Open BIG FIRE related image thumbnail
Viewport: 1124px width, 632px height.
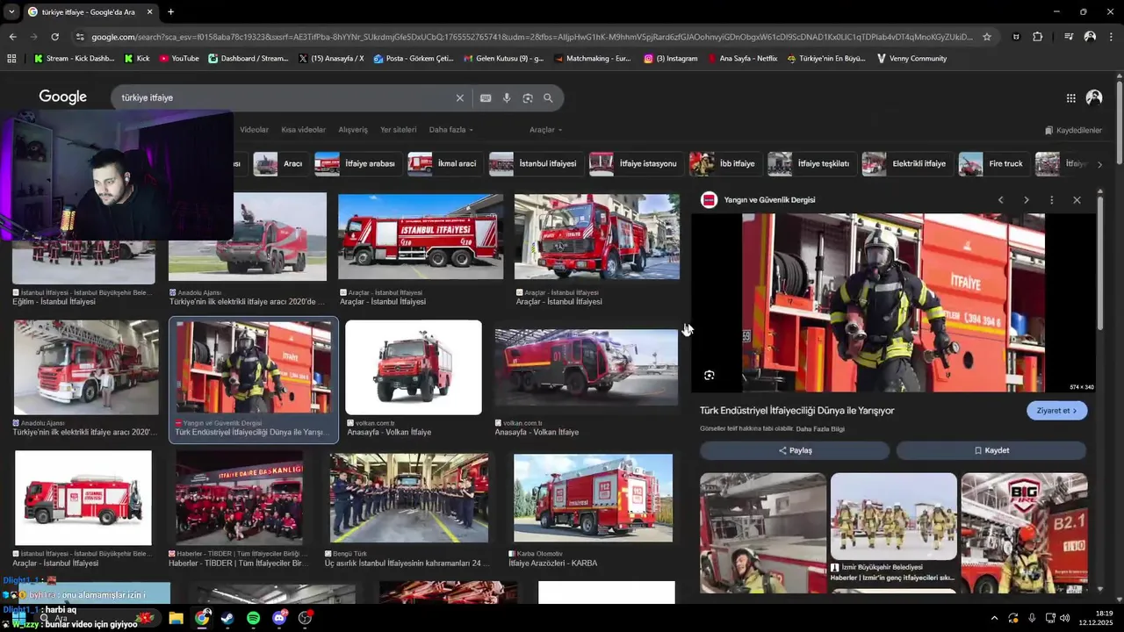coord(1024,533)
